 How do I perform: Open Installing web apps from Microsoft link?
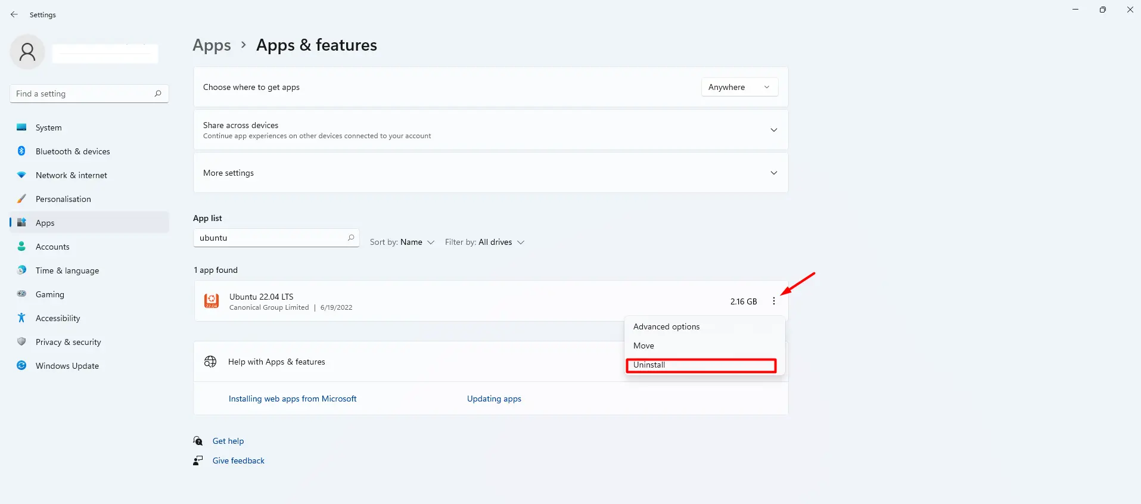(x=293, y=399)
